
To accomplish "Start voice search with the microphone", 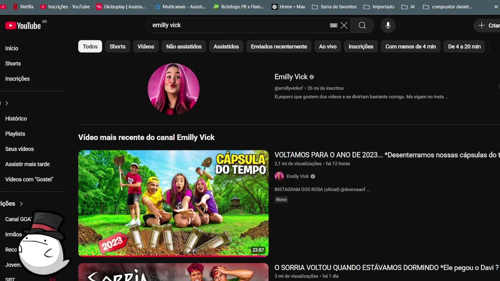I will pyautogui.click(x=388, y=25).
